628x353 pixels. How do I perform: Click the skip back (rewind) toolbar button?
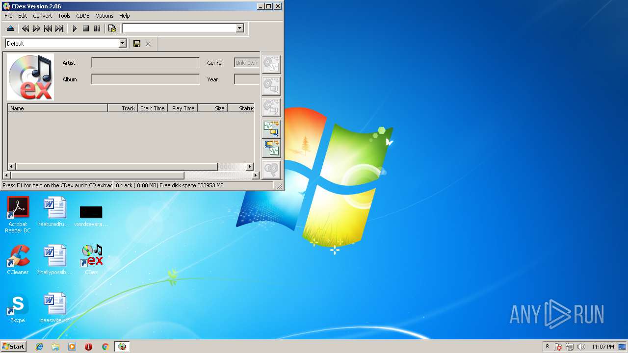click(25, 28)
